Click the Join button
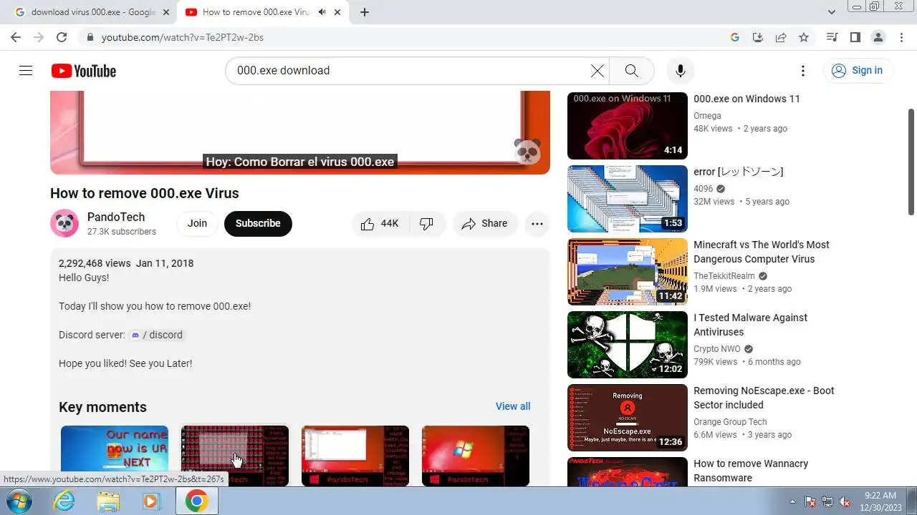The height and width of the screenshot is (515, 917). click(x=197, y=223)
